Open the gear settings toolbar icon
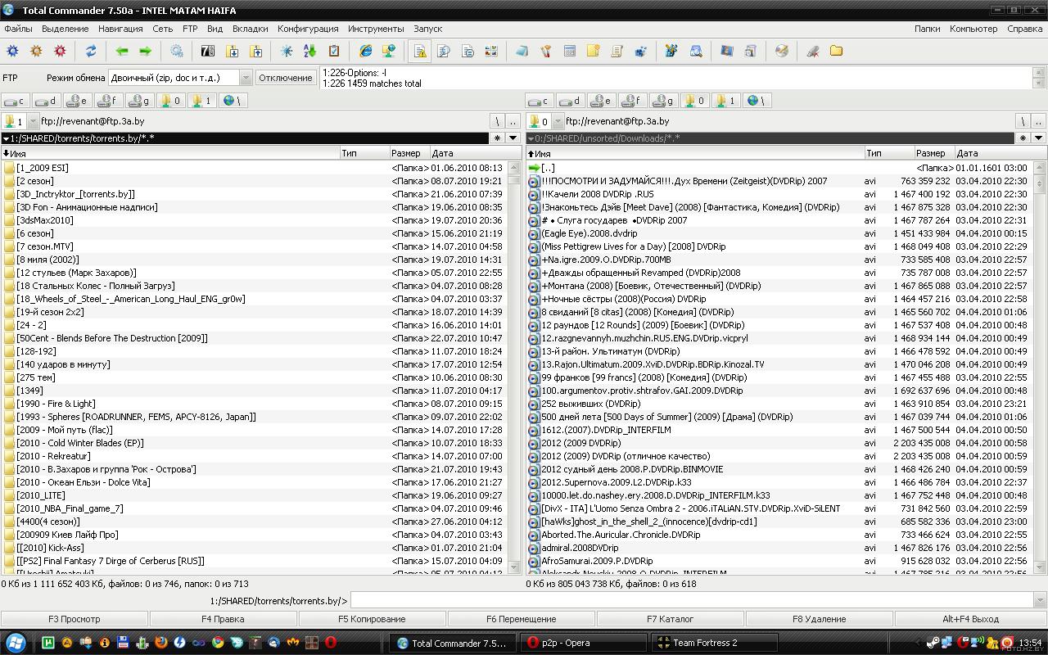 click(177, 51)
